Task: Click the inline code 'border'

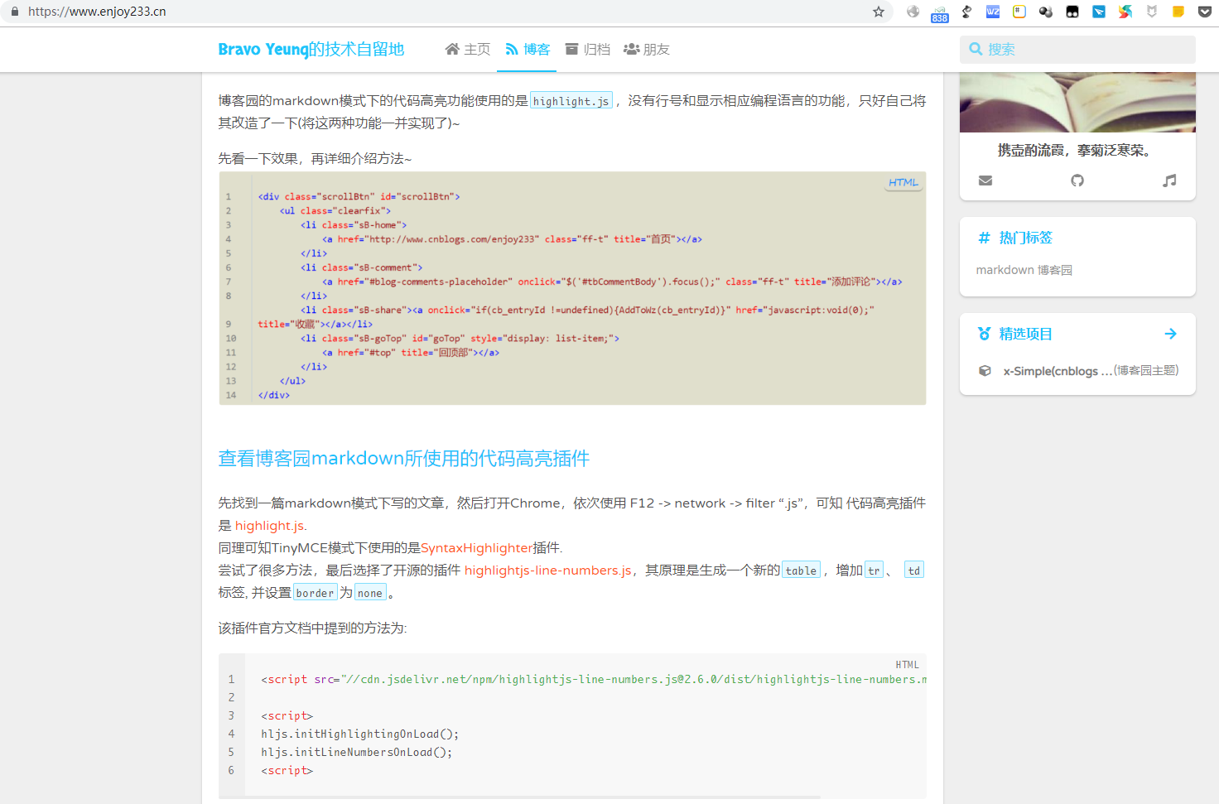Action: (315, 593)
